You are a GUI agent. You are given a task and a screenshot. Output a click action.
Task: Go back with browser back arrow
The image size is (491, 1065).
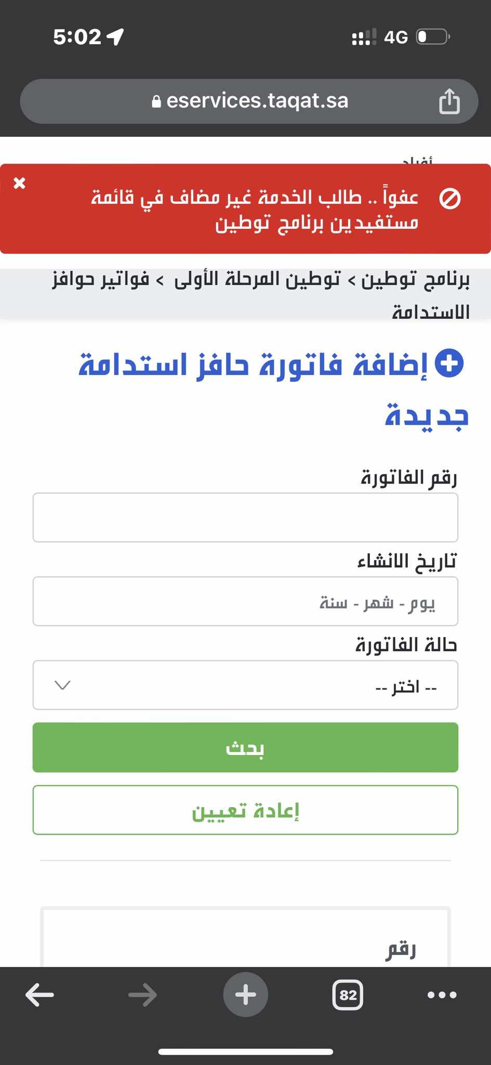(39, 995)
